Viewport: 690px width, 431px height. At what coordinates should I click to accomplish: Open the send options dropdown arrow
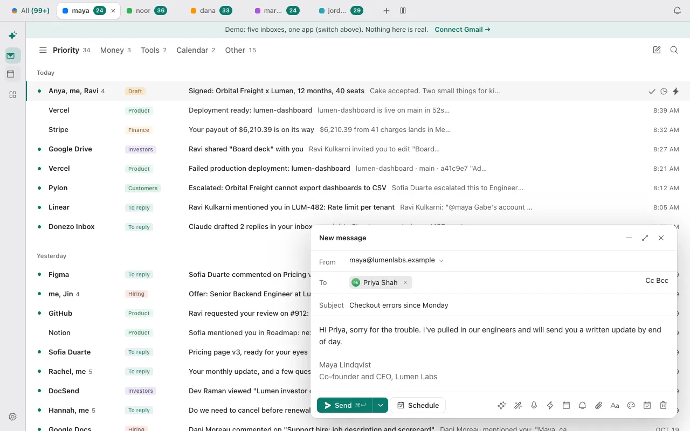[381, 405]
